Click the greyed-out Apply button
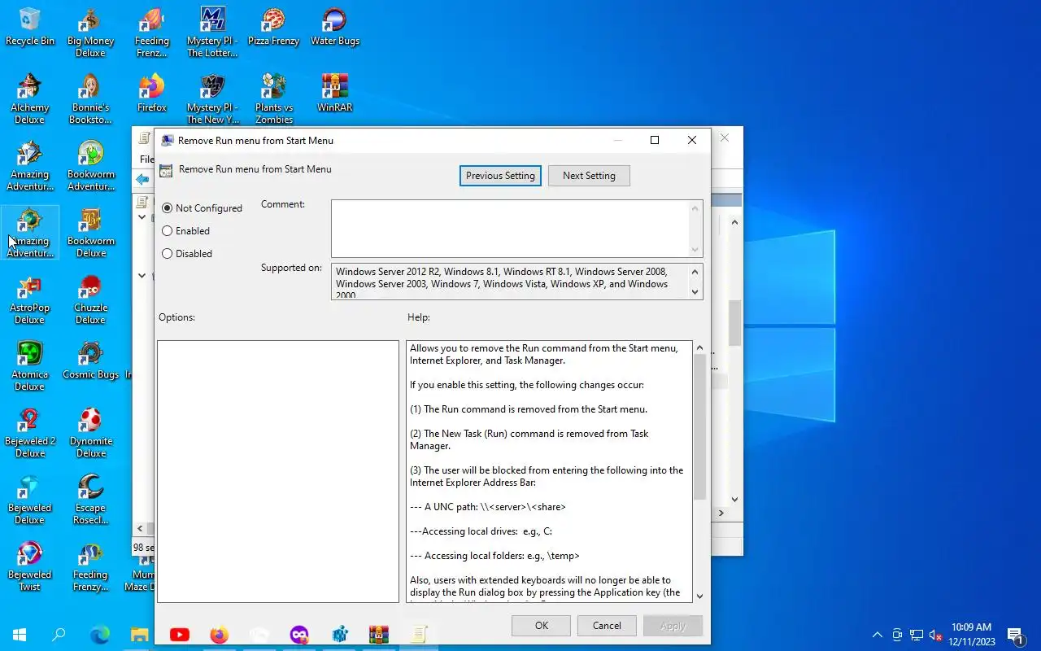 coord(673,626)
